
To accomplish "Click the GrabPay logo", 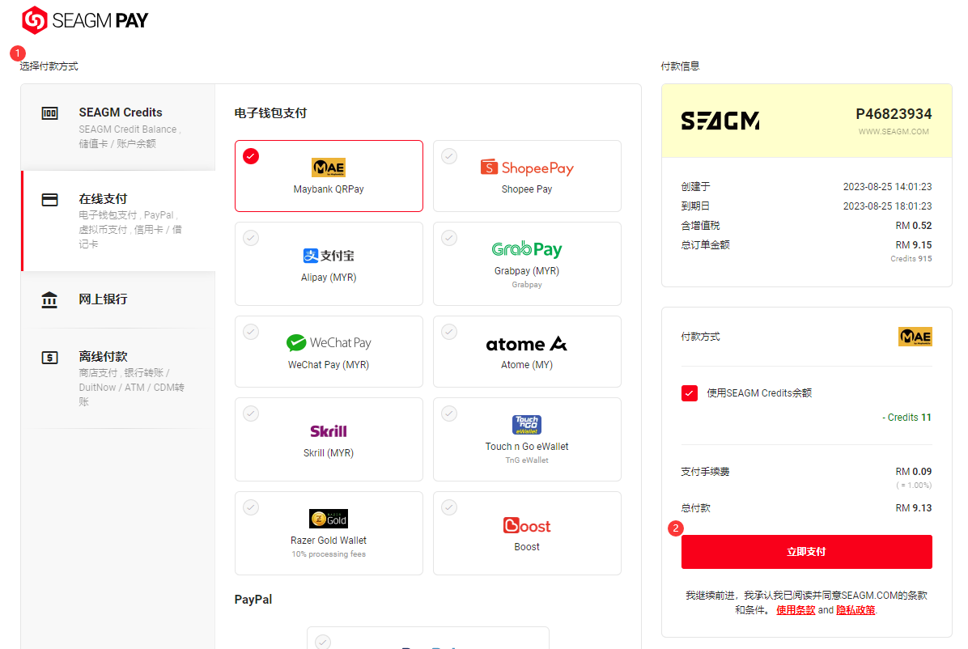I will (527, 249).
